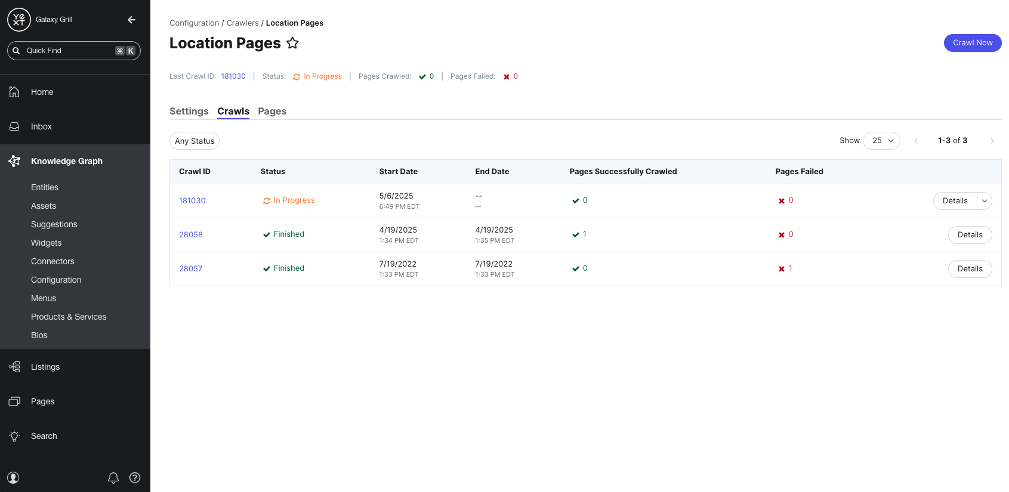Select Configuration under Knowledge Graph

click(56, 280)
